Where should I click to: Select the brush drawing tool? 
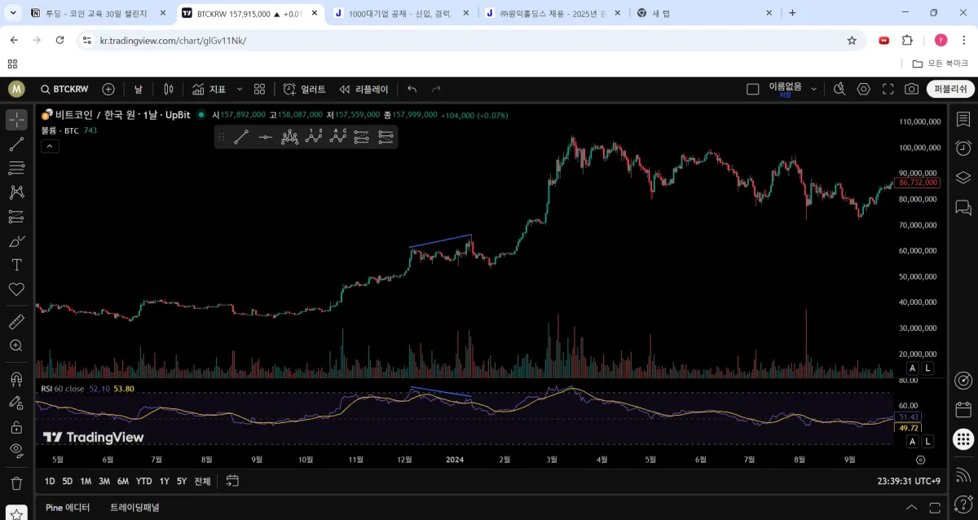[16, 241]
